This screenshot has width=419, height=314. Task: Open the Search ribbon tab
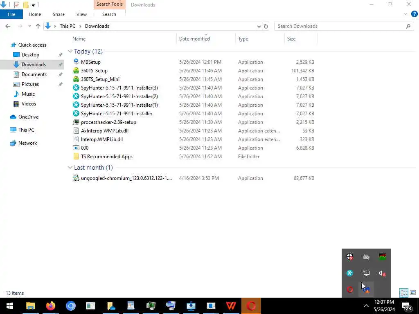click(109, 14)
